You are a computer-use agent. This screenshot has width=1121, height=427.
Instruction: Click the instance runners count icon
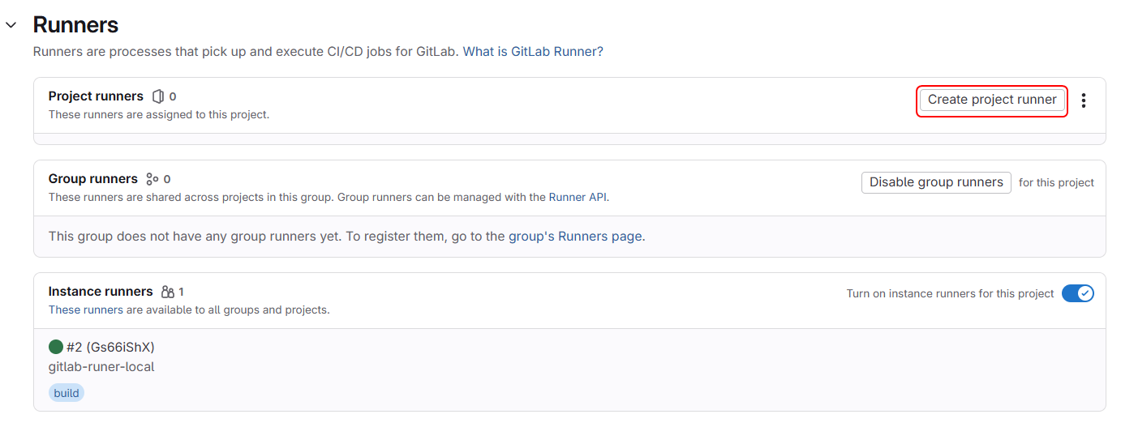pos(167,292)
